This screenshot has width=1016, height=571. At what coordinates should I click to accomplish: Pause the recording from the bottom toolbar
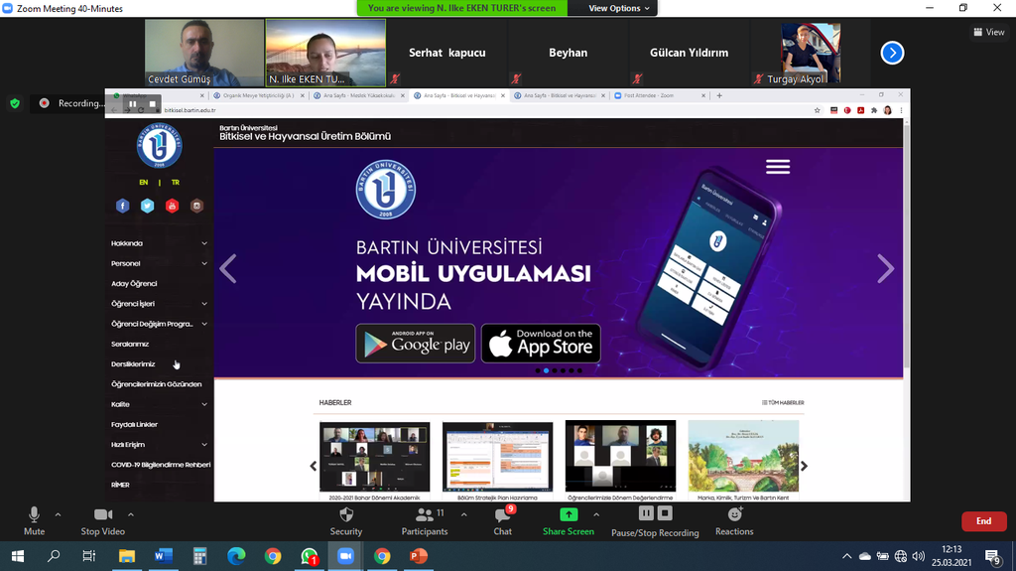[x=646, y=514]
